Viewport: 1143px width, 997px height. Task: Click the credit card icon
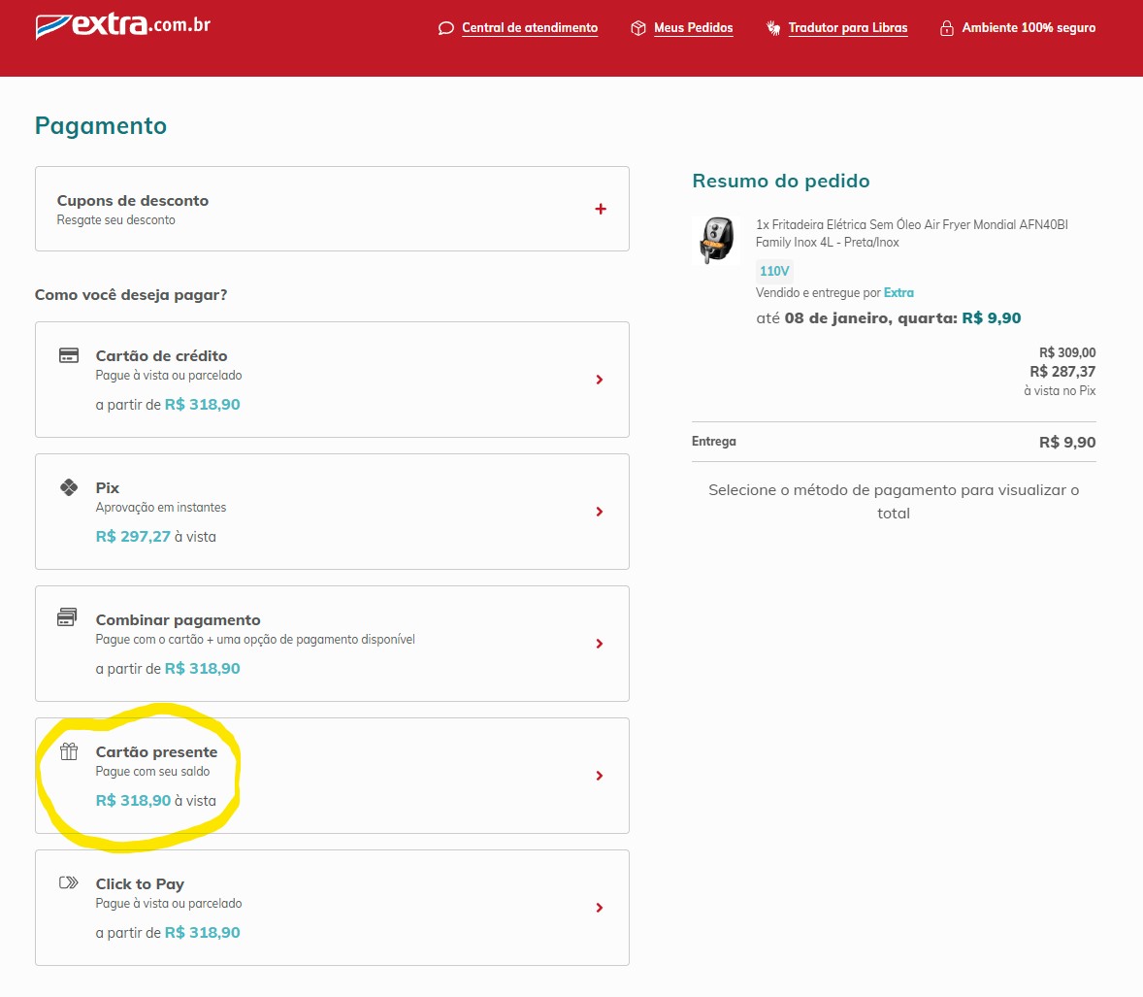(x=69, y=356)
